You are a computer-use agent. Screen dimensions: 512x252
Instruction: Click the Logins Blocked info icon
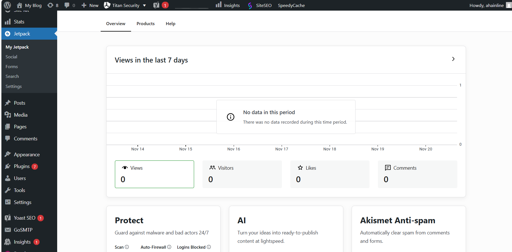209,247
